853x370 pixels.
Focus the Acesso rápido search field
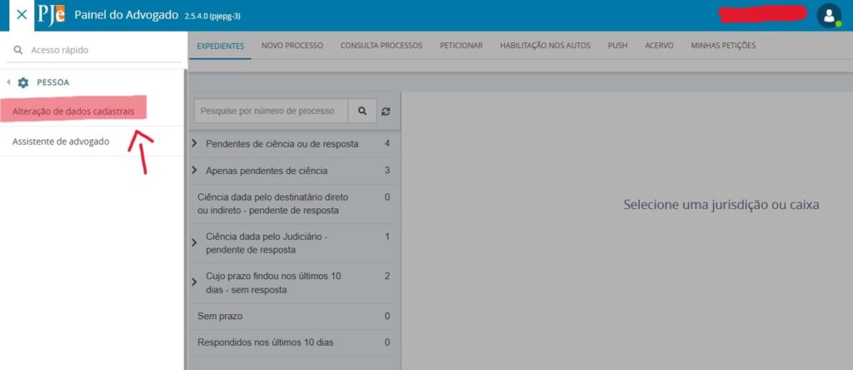pos(98,50)
